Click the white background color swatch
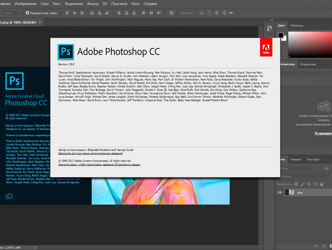 coord(285,39)
